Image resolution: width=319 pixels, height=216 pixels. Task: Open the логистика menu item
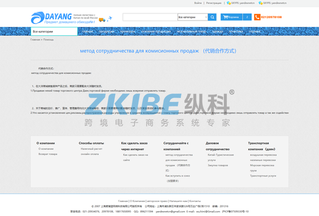[236, 31]
